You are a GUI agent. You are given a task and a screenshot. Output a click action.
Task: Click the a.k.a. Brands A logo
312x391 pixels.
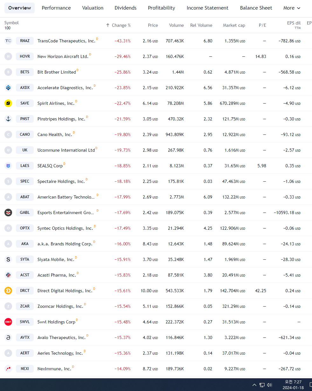pyautogui.click(x=8, y=244)
